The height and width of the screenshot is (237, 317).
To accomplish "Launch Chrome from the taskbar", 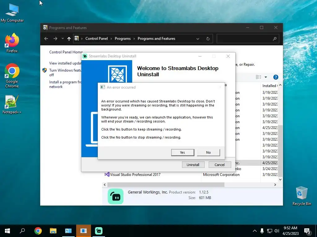I will [38, 231].
